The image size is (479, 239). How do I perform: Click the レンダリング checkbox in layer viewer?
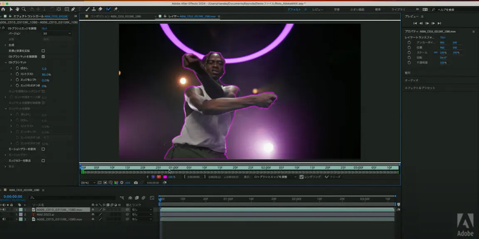click(301, 177)
